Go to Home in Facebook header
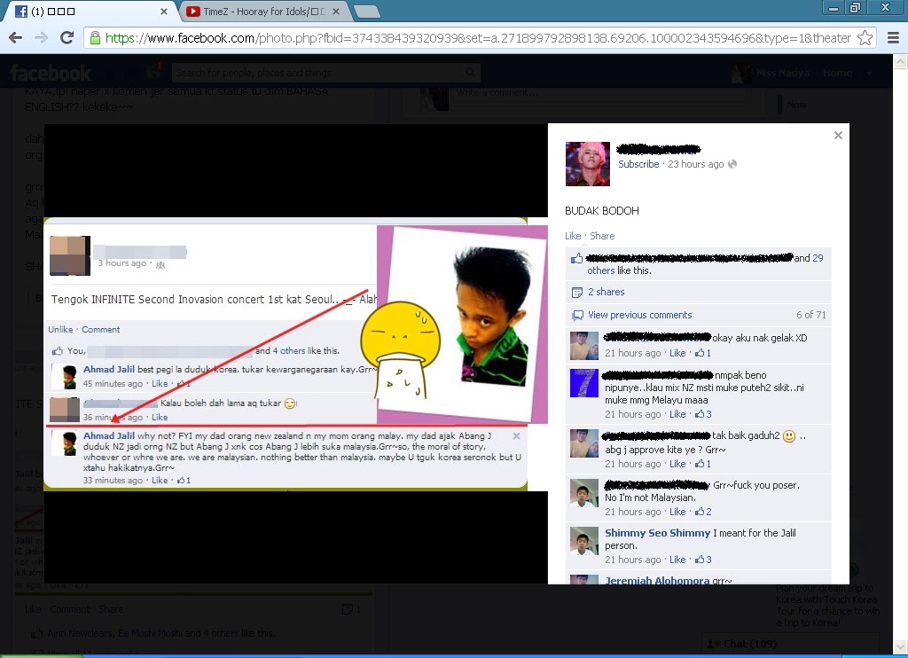The image size is (908, 658). pyautogui.click(x=837, y=73)
